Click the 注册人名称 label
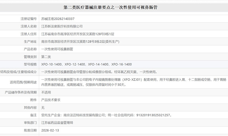Image resolution: width=228 pixels, height=136 pixels. pyautogui.click(x=29, y=26)
